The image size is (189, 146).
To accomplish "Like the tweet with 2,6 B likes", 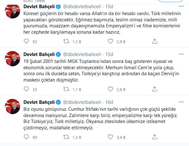I will (110, 89).
